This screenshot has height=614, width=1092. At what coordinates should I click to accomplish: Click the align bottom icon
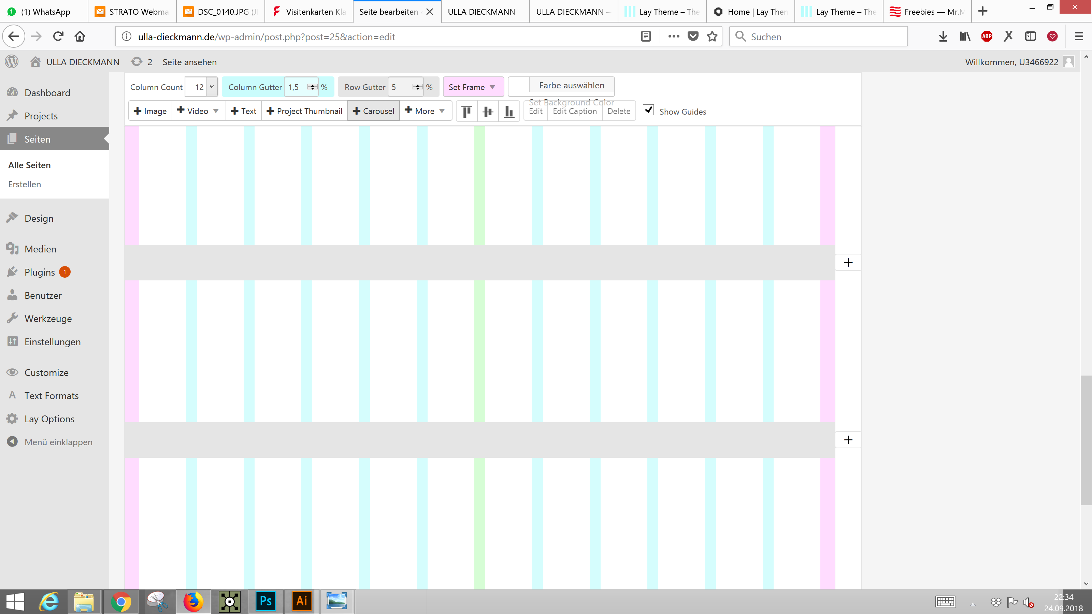tap(509, 111)
